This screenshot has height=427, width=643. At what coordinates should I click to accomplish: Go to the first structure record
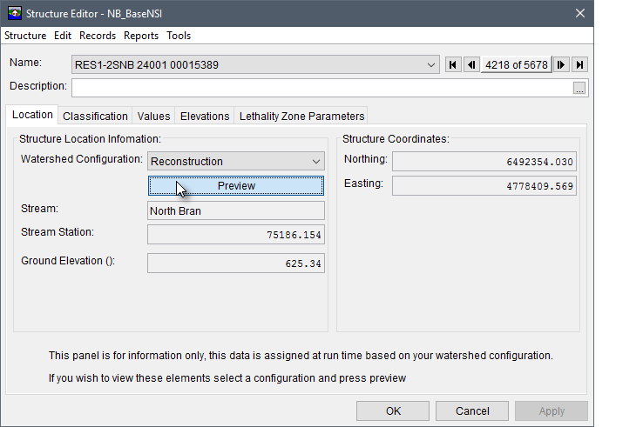(x=453, y=64)
